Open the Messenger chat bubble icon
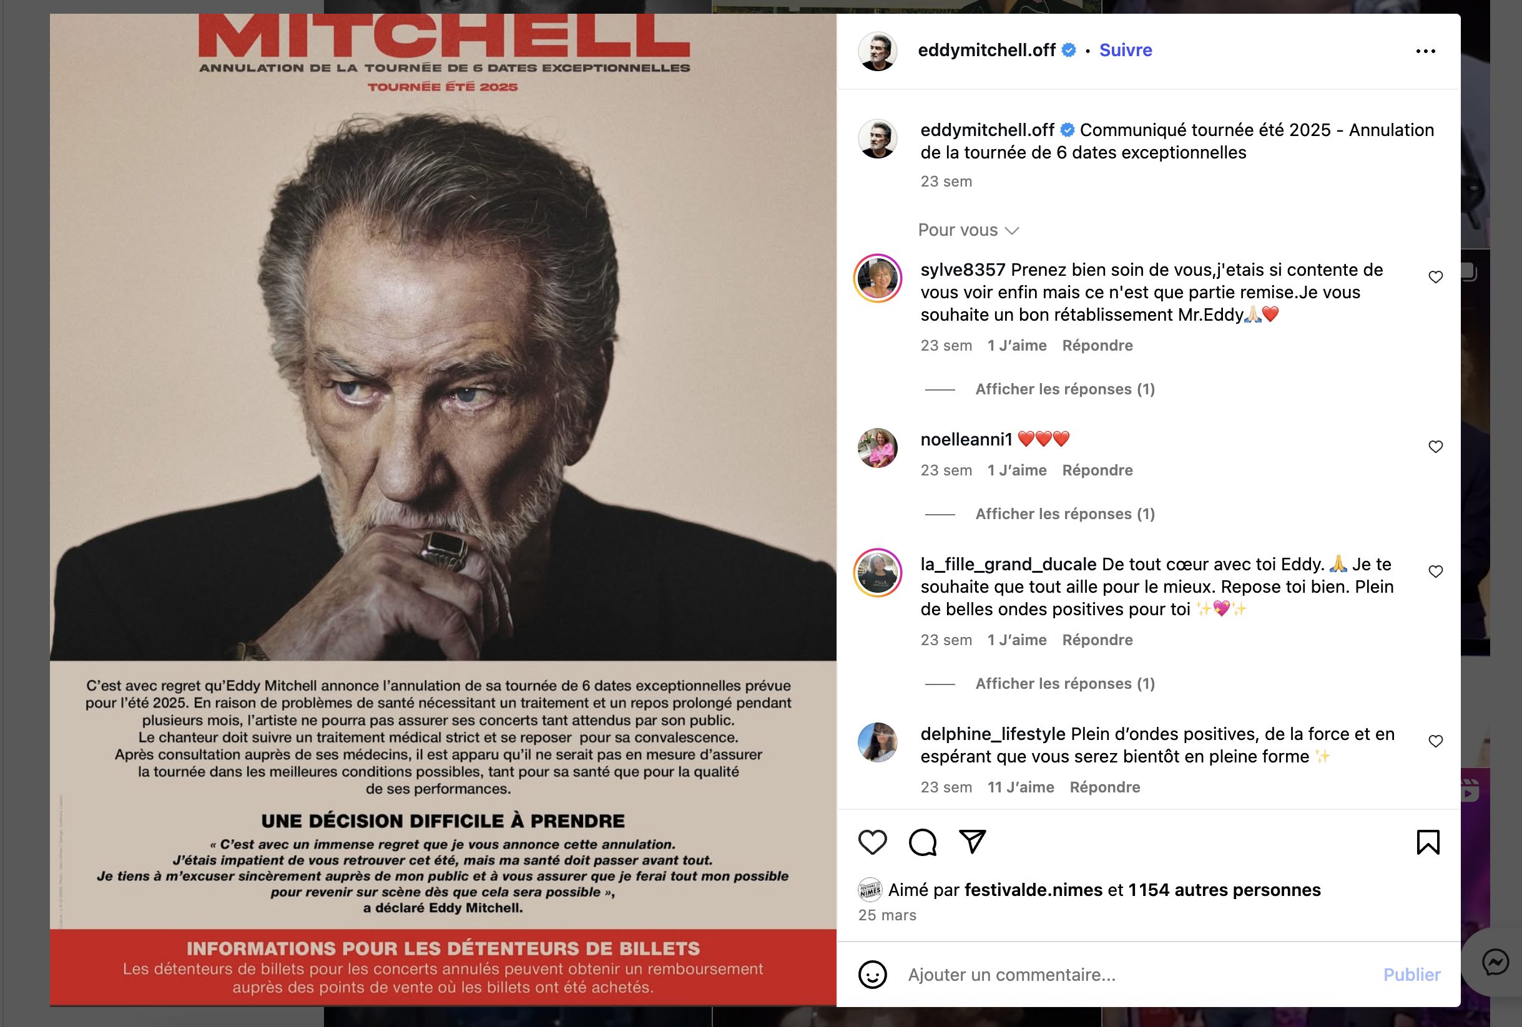The height and width of the screenshot is (1027, 1522). coord(1496,962)
